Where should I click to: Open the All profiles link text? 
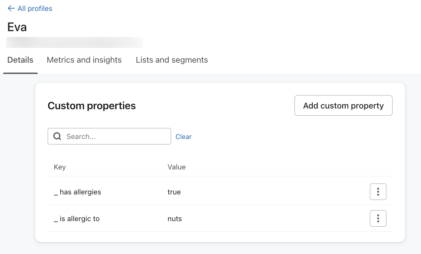[x=35, y=9]
